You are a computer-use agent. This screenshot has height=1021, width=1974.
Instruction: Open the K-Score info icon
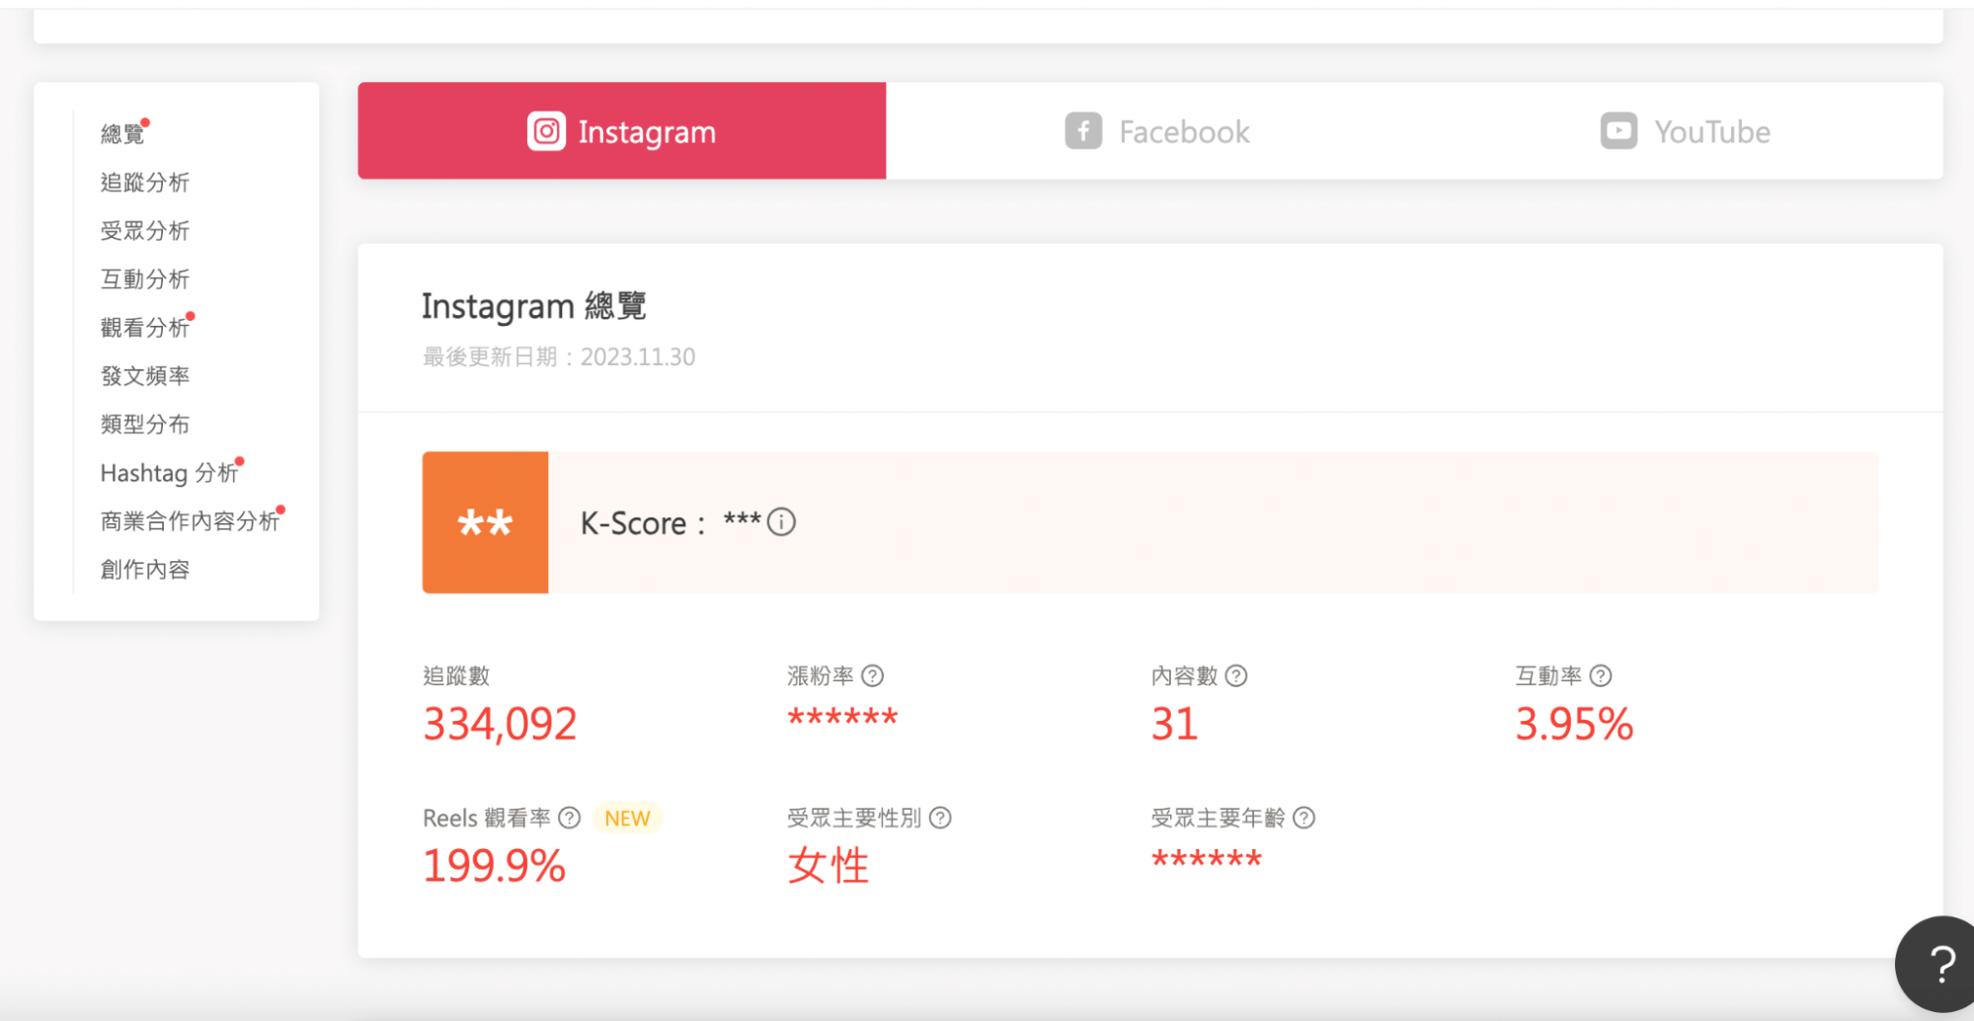[x=781, y=521]
